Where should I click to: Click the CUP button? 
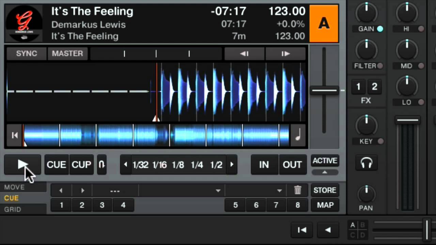[x=81, y=165]
